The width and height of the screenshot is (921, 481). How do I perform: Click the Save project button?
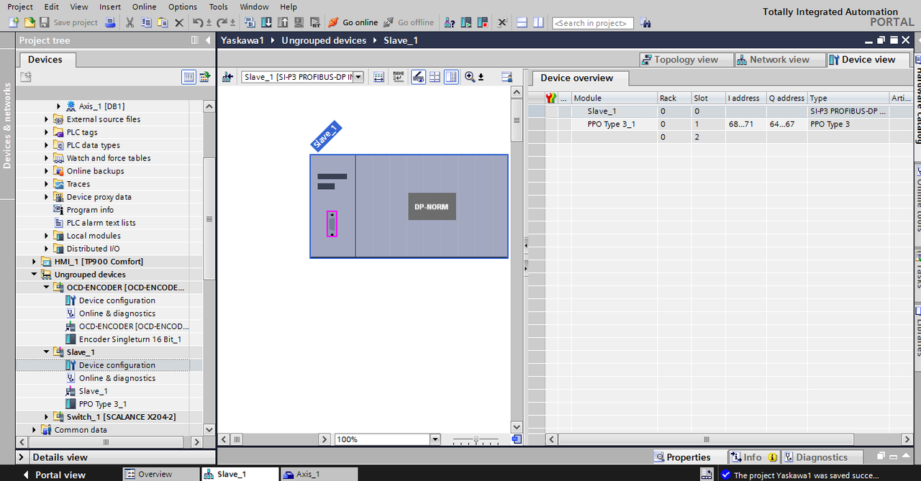click(x=69, y=22)
